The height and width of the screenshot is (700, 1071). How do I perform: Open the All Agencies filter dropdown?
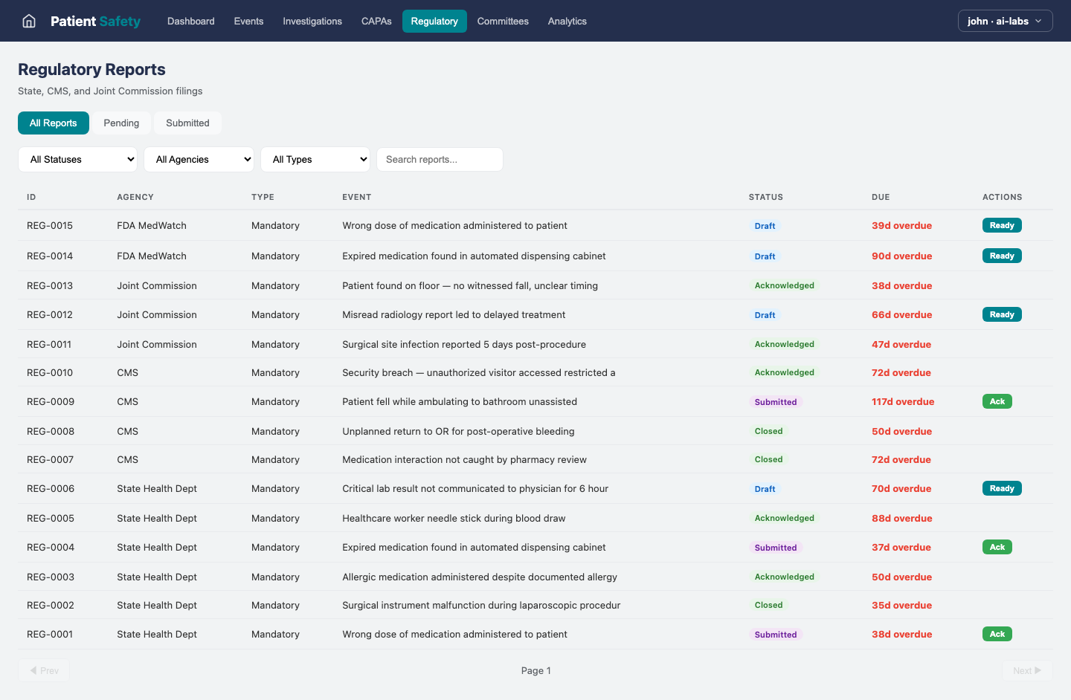(199, 159)
